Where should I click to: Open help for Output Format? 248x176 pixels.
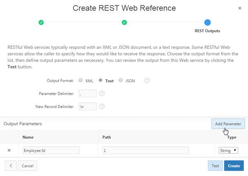click(147, 81)
